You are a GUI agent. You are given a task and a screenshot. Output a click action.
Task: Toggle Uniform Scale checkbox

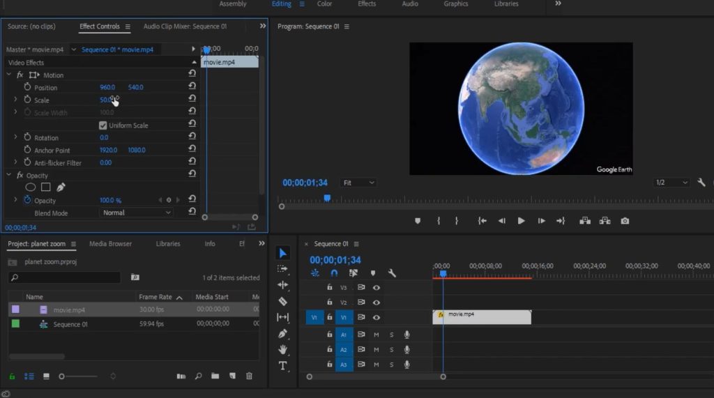(x=103, y=125)
